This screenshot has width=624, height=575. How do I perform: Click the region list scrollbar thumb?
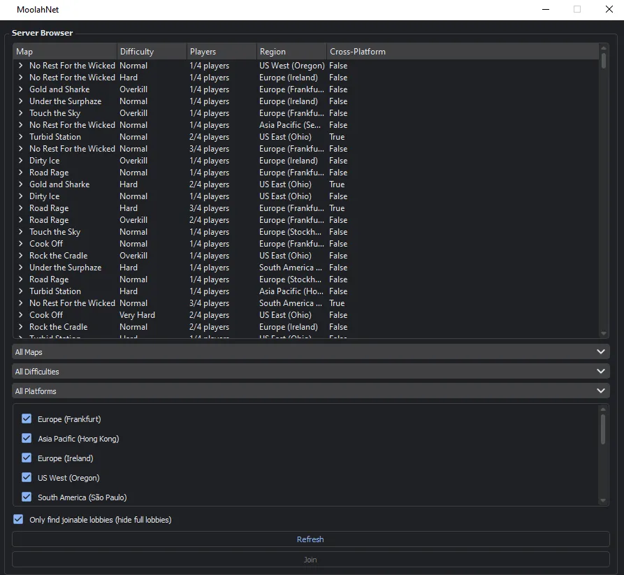click(603, 429)
